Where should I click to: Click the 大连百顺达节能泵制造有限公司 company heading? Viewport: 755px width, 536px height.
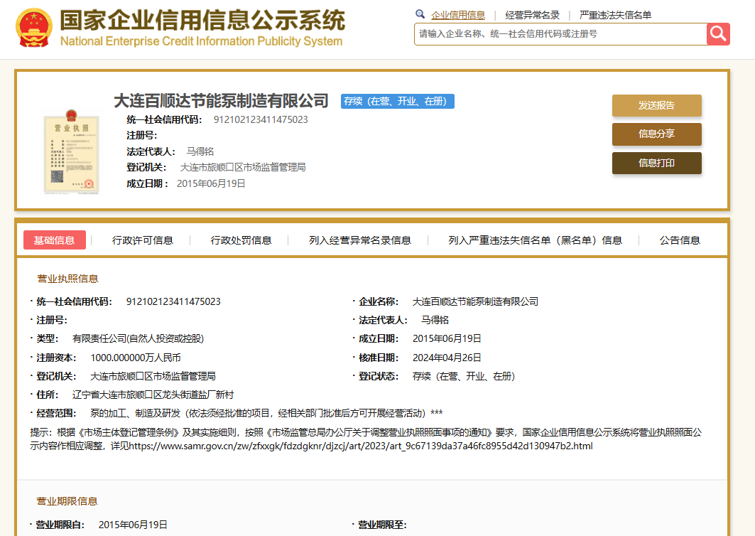pos(221,101)
